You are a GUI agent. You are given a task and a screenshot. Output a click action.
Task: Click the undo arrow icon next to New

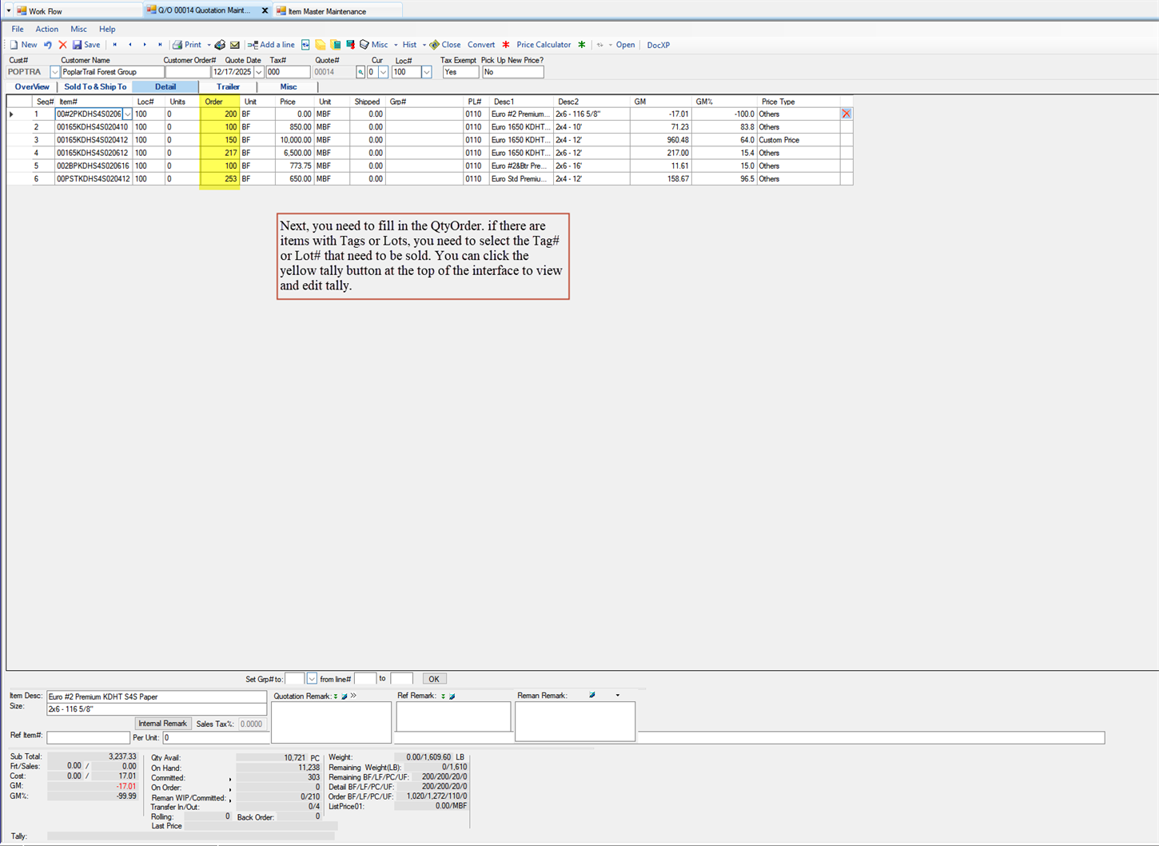coord(46,44)
